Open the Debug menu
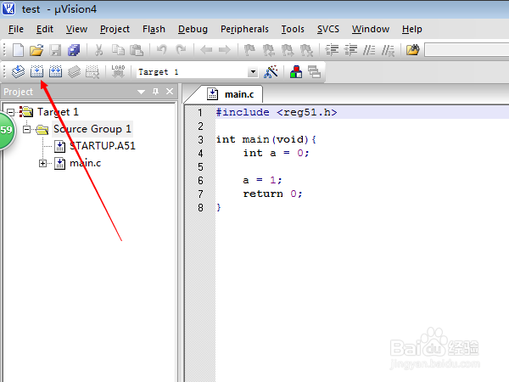Viewport: 509px width, 382px height. pos(193,29)
